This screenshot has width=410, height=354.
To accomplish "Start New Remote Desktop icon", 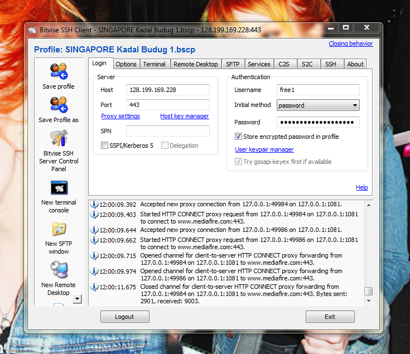I will (x=59, y=270).
